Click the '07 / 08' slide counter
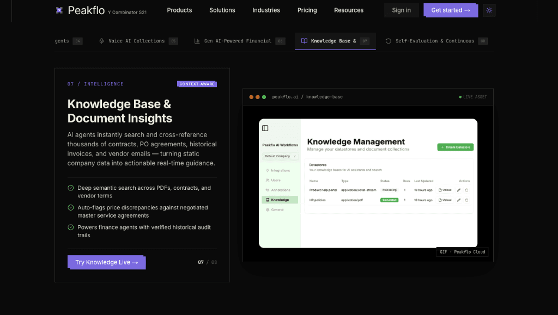This screenshot has width=558, height=315. [x=208, y=262]
